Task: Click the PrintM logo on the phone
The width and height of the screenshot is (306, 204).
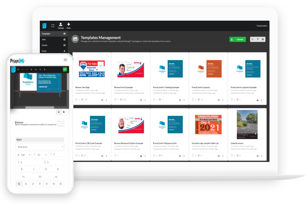Action: coord(17,61)
